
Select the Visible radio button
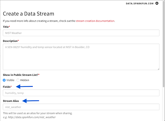(x=4, y=80)
